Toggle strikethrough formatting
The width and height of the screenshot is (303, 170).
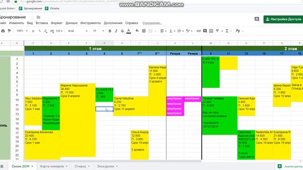click(x=122, y=31)
